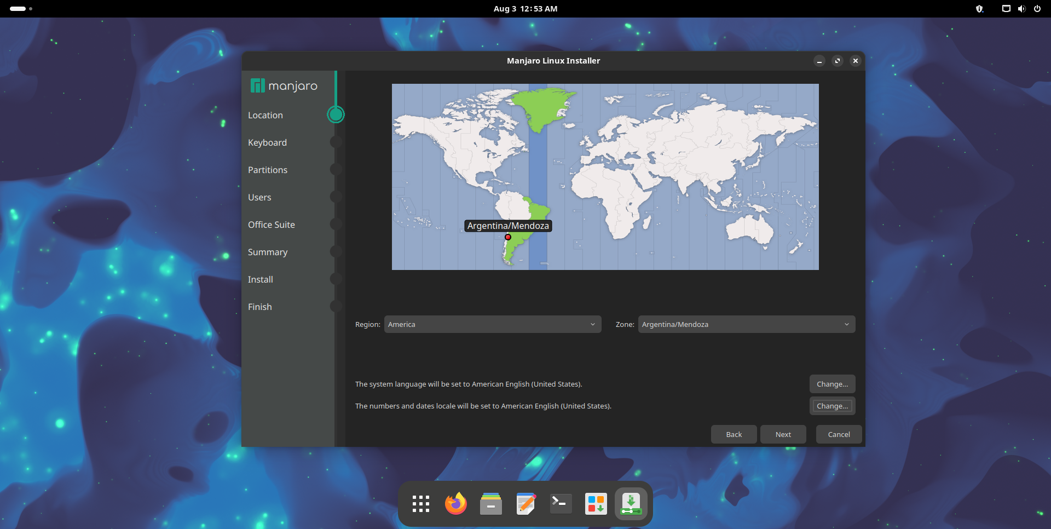Select the Partitions step in sidebar

coord(268,170)
